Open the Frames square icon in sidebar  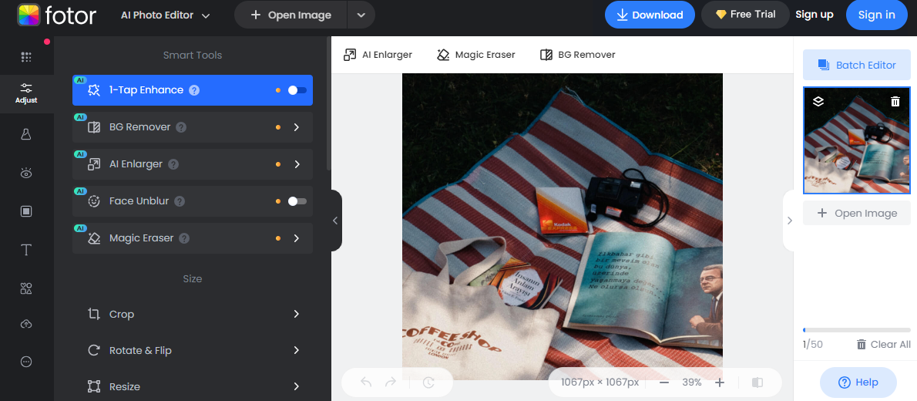(x=25, y=211)
